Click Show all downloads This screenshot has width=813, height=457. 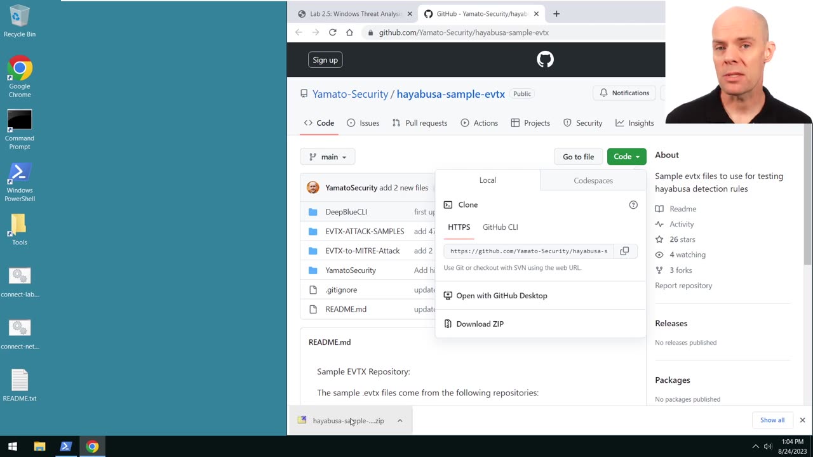[x=772, y=420]
